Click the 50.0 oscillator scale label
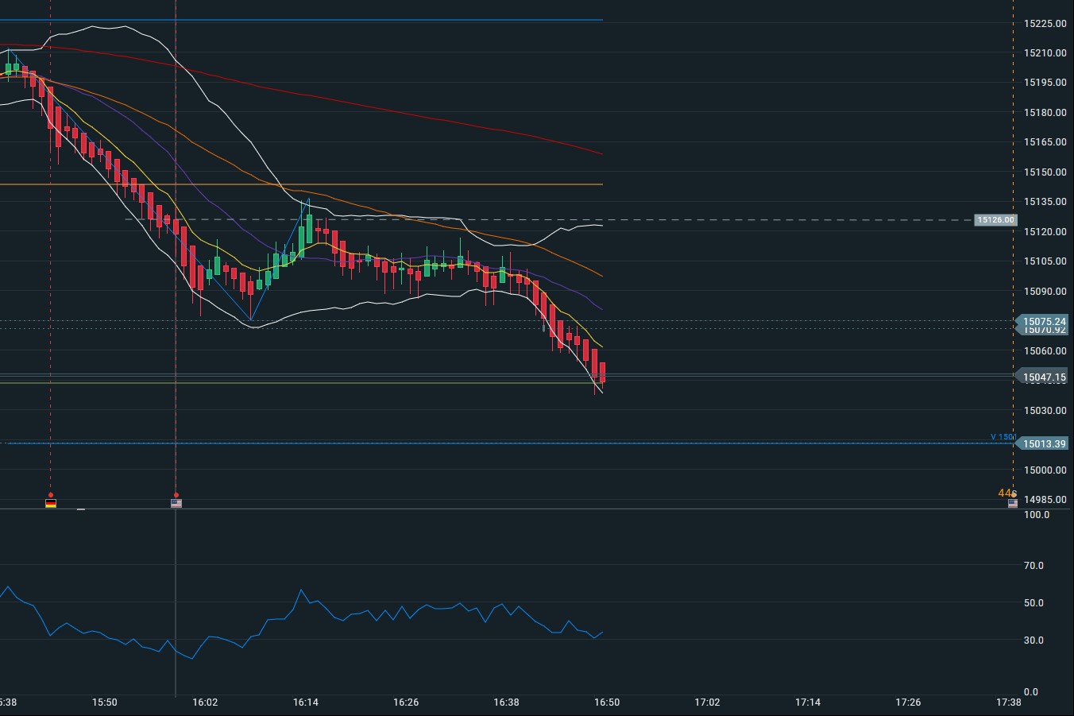This screenshot has height=716, width=1074. [1033, 603]
